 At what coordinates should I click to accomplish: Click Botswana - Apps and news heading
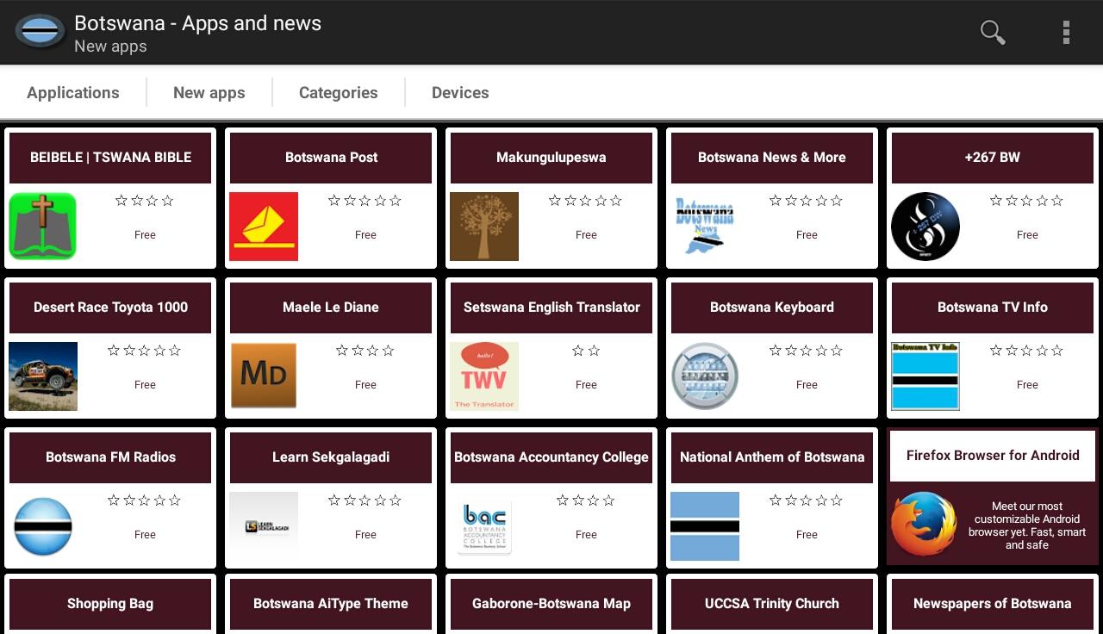[x=197, y=23]
